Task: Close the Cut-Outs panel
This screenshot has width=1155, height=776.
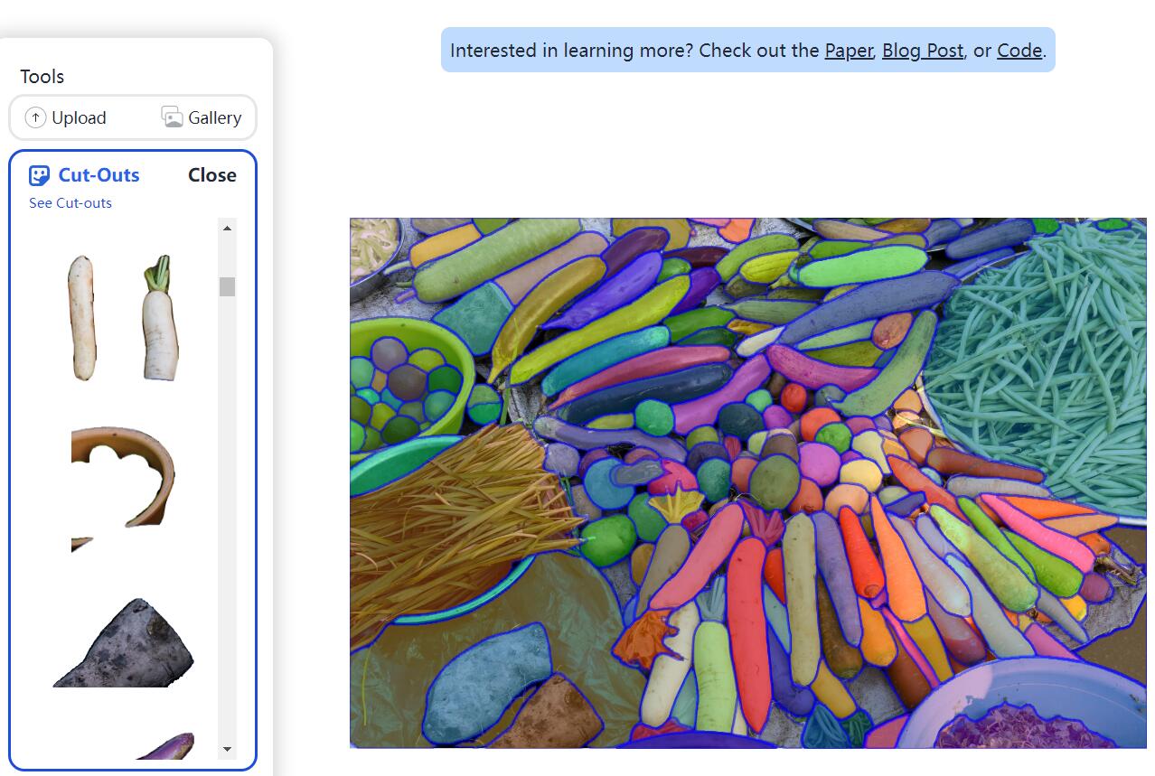Action: (x=212, y=175)
